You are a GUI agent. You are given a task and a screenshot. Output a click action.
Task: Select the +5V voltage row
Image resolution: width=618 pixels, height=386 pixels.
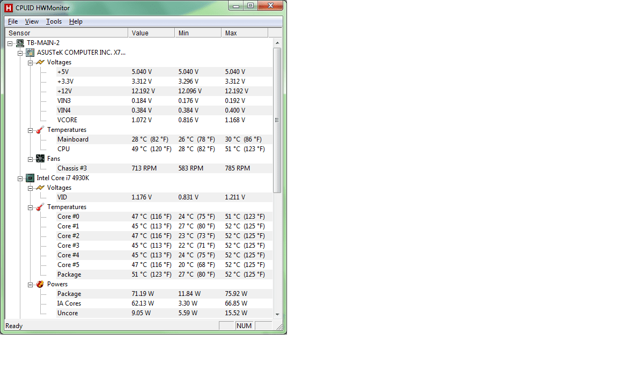click(x=164, y=72)
